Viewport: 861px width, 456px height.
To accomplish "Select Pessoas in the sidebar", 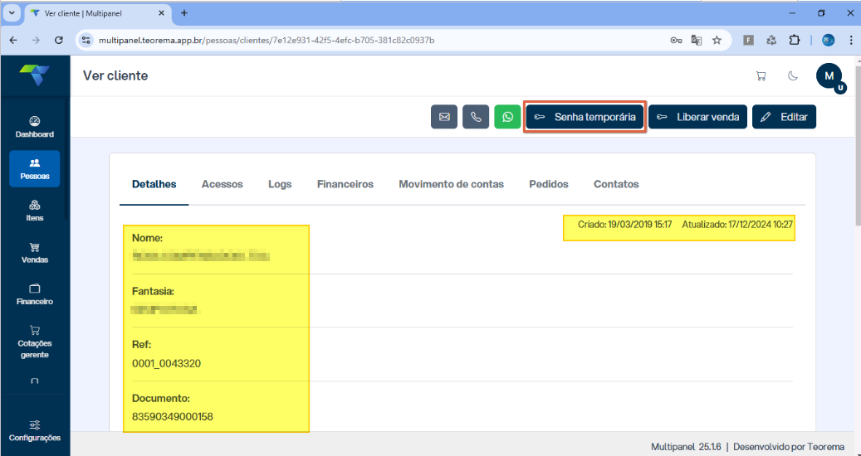I will (x=35, y=169).
